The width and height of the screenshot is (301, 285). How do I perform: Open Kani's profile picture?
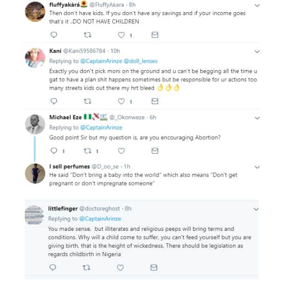pyautogui.click(x=34, y=58)
